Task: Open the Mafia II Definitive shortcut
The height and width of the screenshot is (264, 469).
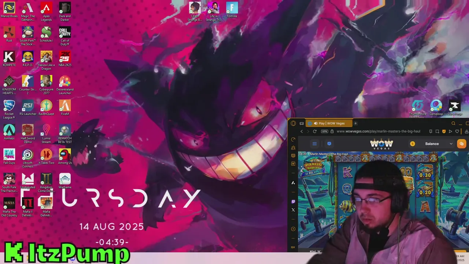Action: (x=27, y=208)
